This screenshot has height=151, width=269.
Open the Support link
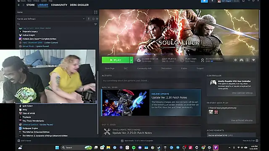point(200,68)
